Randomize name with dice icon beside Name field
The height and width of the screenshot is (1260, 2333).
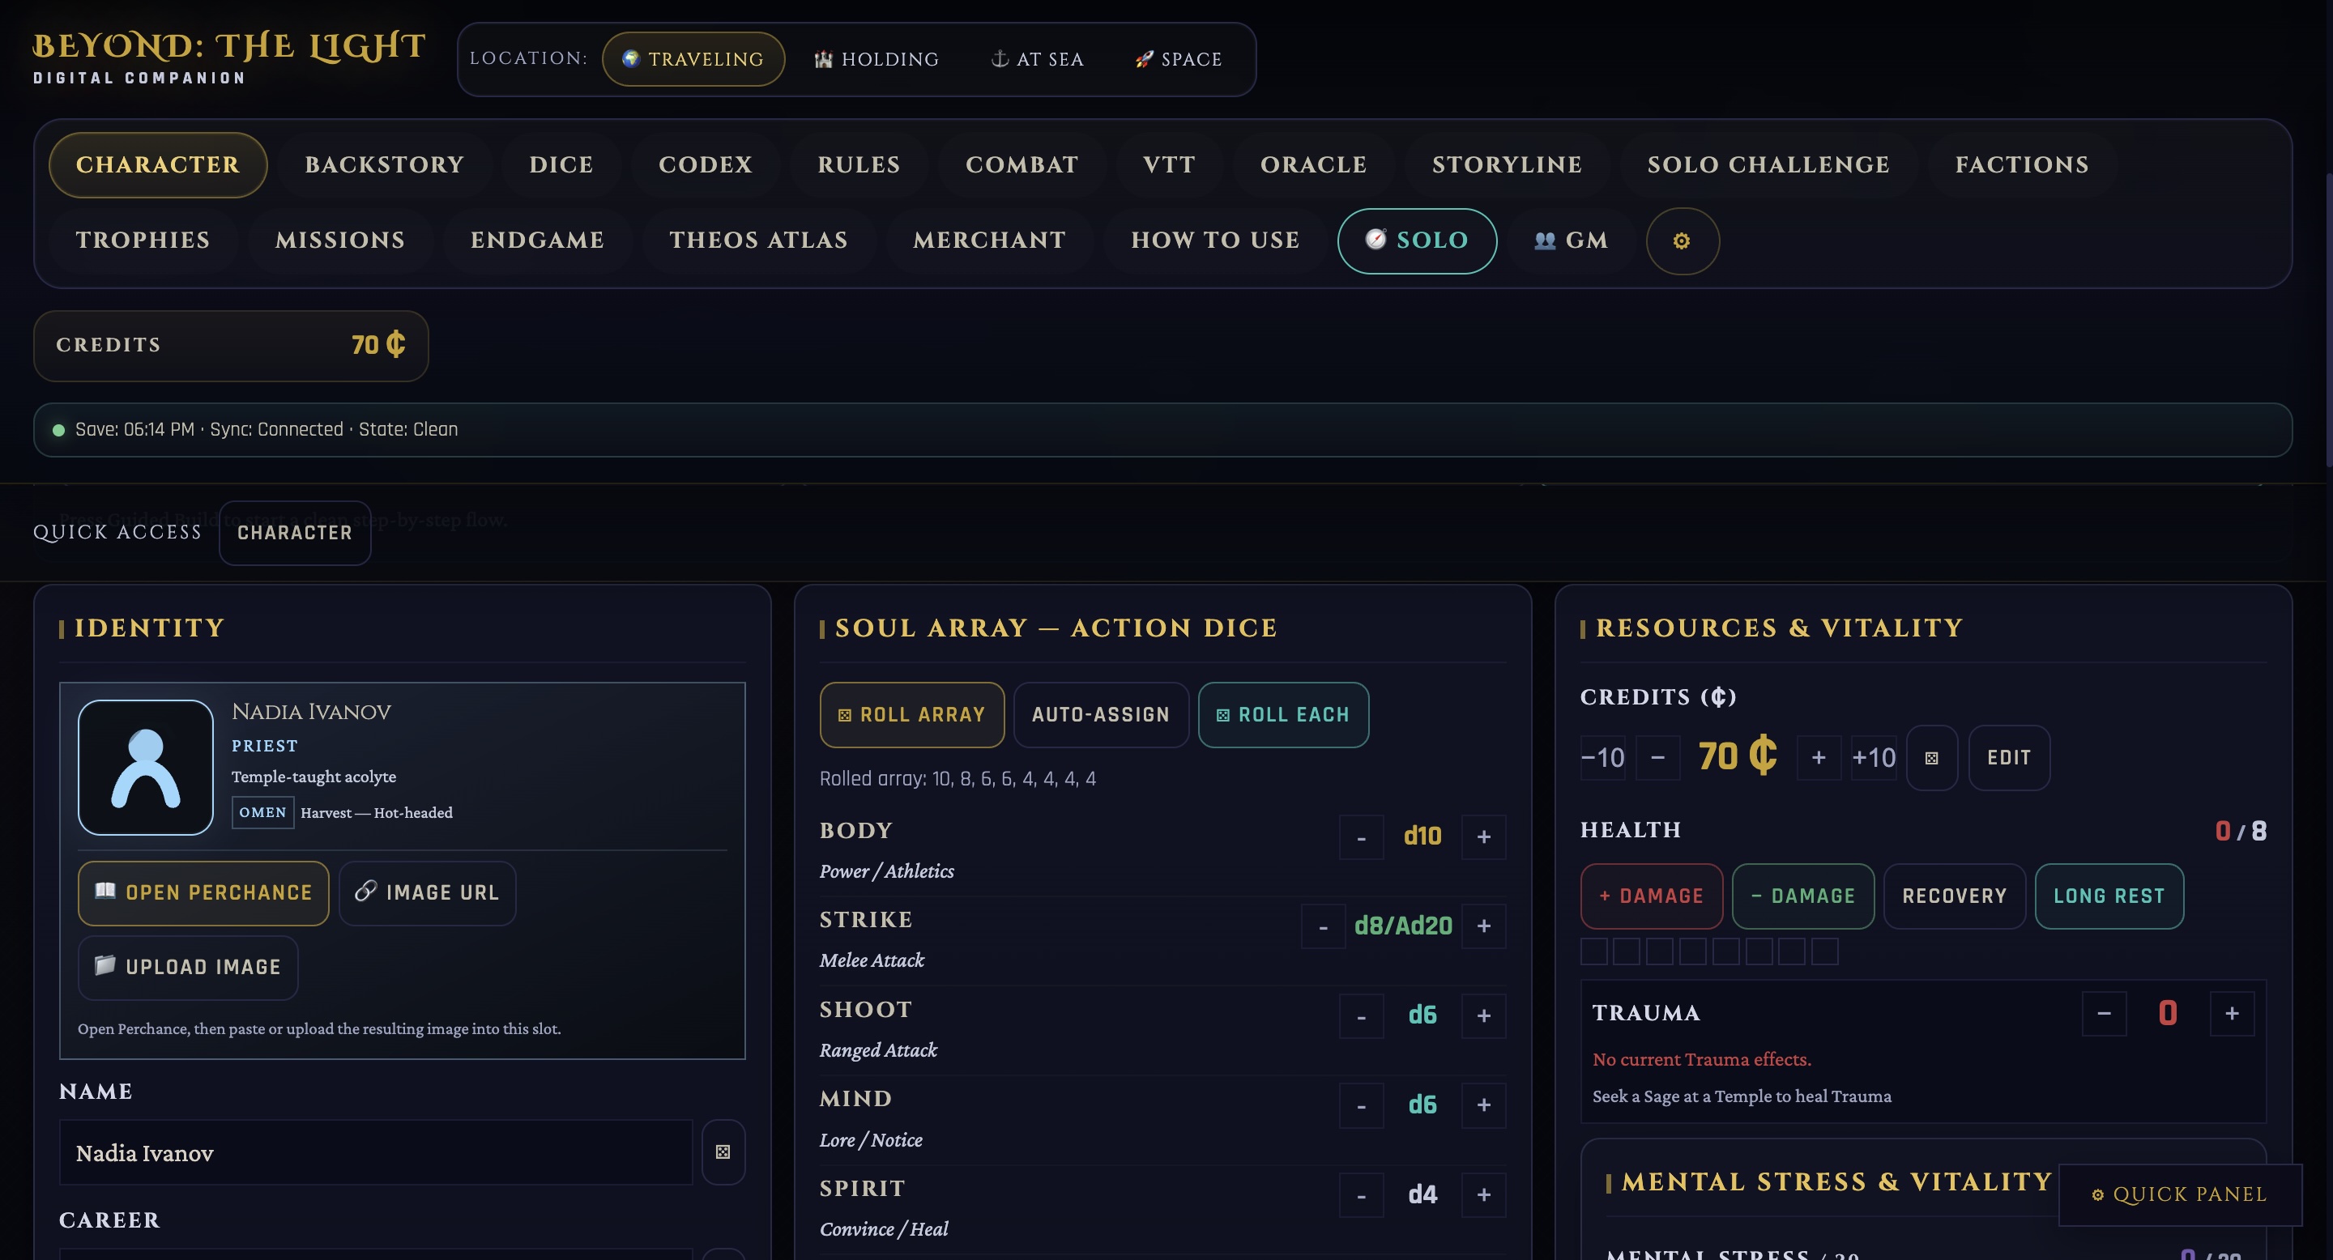tap(723, 1152)
